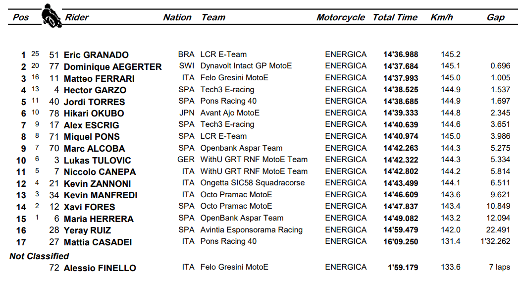This screenshot has width=523, height=284.
Task: Click the Team column header
Action: (x=213, y=17)
